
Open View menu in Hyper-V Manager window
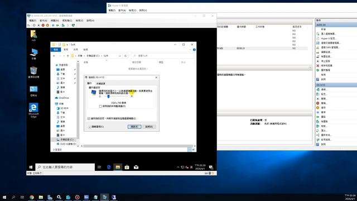click(x=132, y=10)
